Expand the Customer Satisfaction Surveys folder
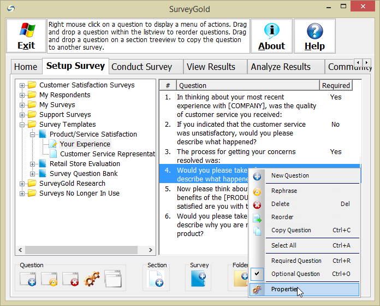380x306 pixels. pyautogui.click(x=22, y=85)
